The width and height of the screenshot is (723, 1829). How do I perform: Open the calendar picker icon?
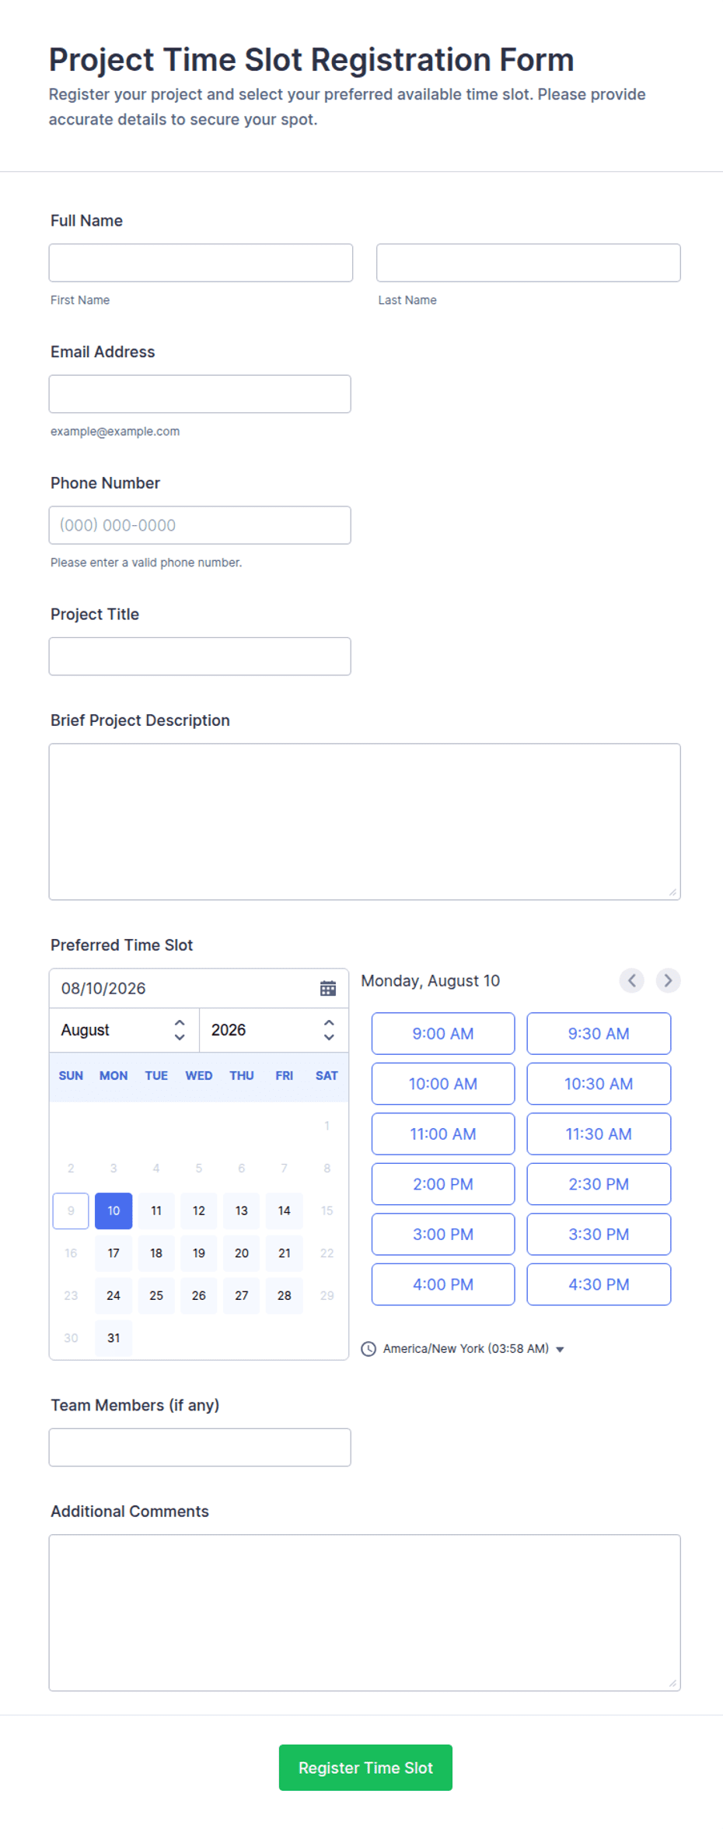[328, 988]
